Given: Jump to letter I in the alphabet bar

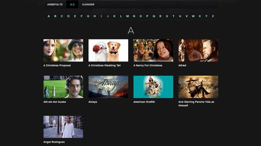Looking at the screenshot, I should 101,16.
